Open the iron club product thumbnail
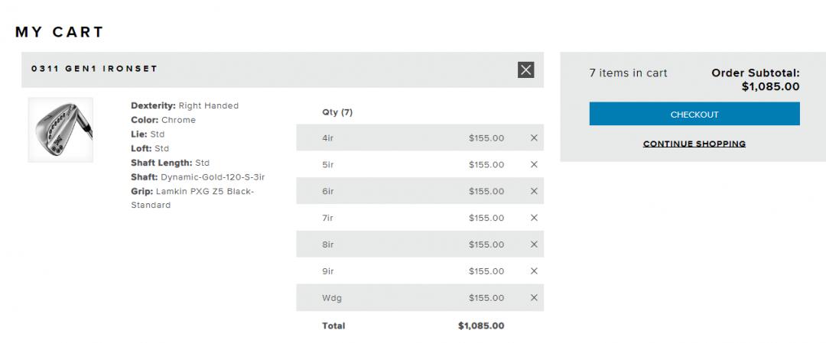Screen dimensions: 826x343 (x=60, y=130)
